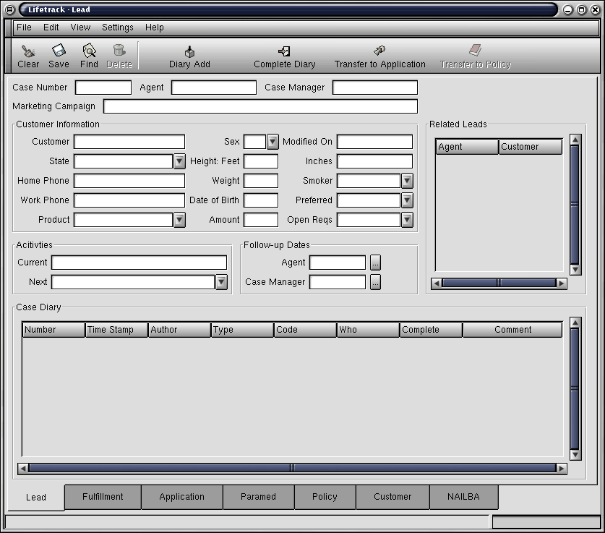
Task: Click the Customer name input field
Action: 129,142
